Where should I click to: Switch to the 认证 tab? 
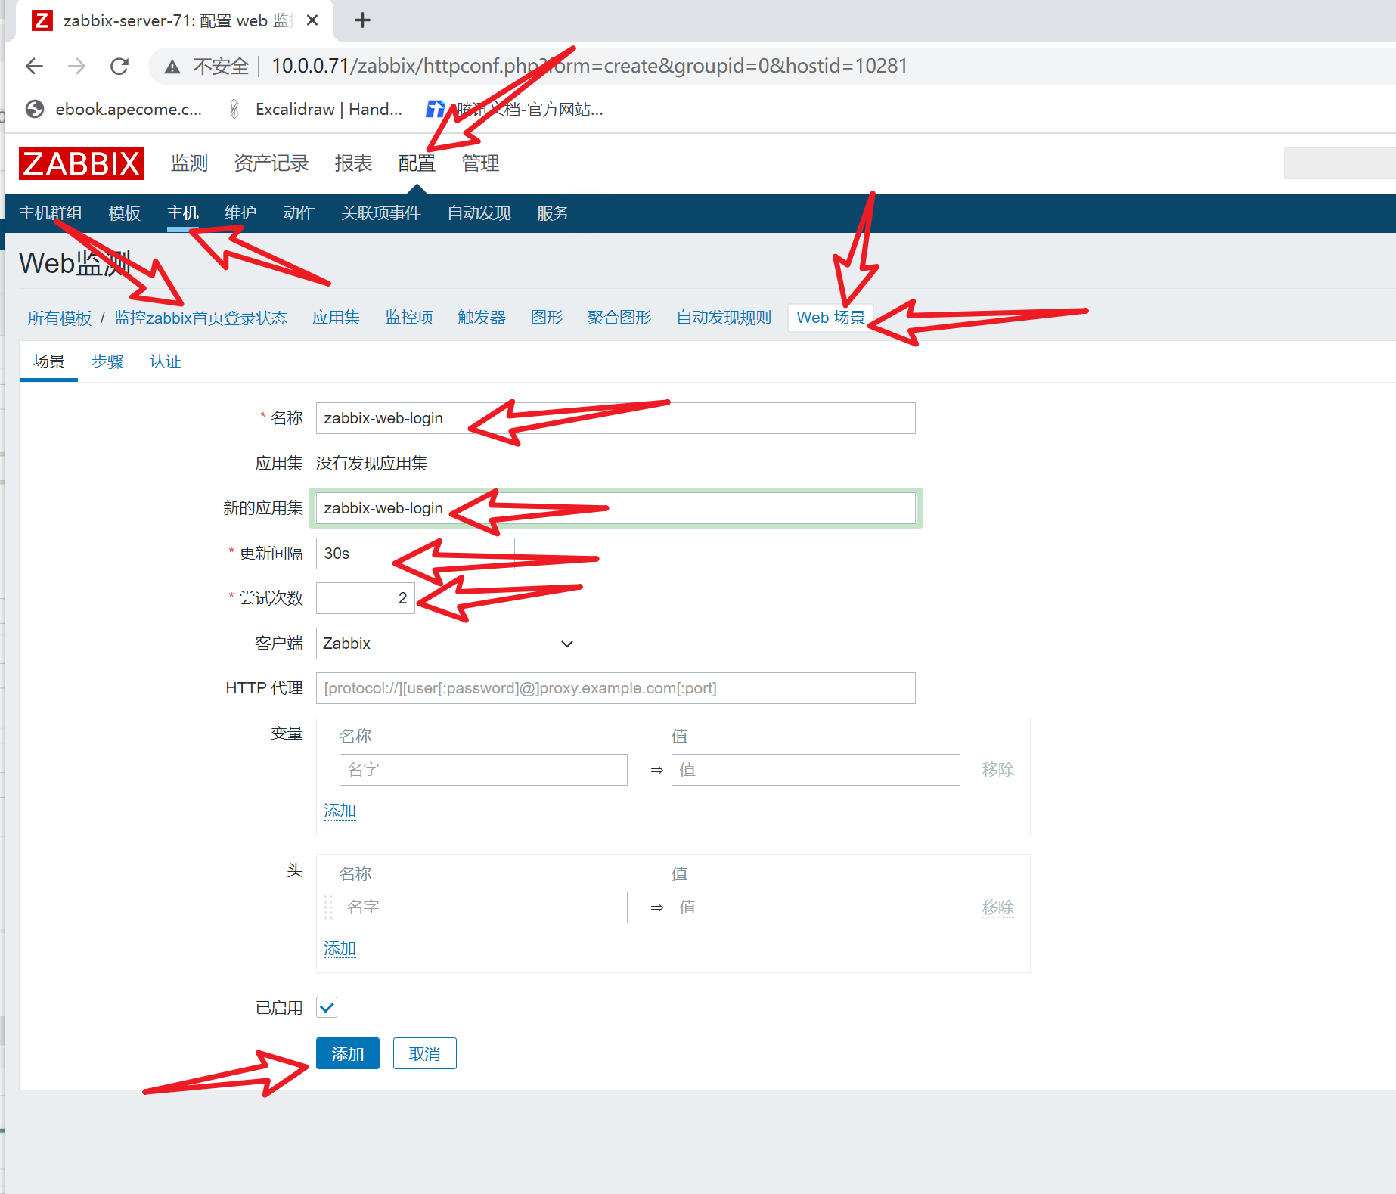(x=166, y=361)
